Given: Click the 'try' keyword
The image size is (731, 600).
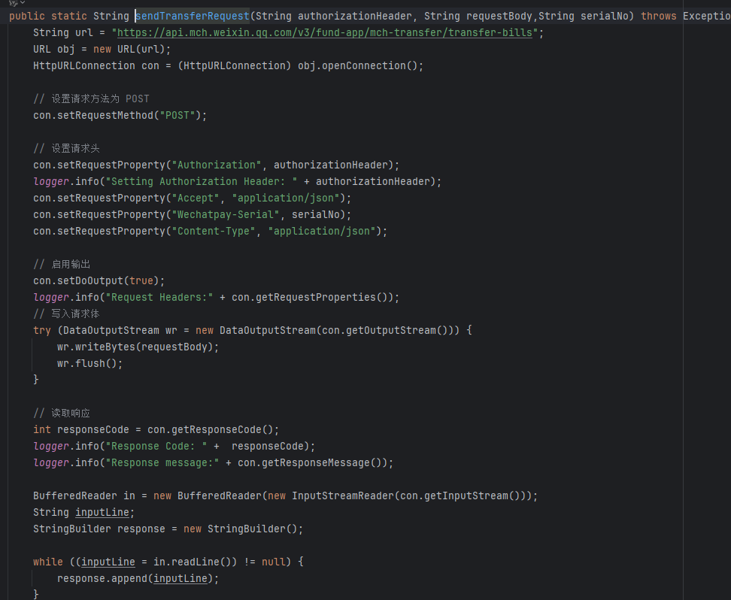Looking at the screenshot, I should coord(42,331).
